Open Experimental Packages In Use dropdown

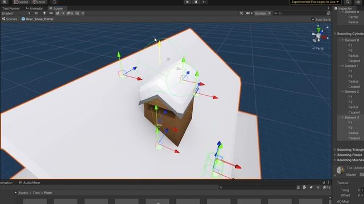[x=315, y=2]
